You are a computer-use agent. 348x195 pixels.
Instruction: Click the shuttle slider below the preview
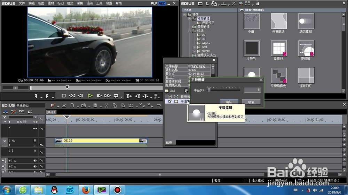[x=16, y=88]
